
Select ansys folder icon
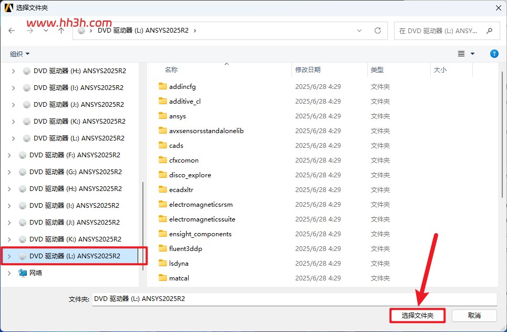tap(163, 116)
